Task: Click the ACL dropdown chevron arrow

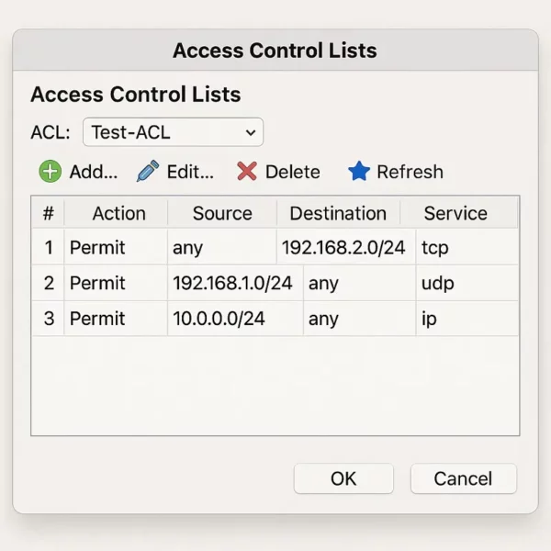Action: (x=251, y=132)
